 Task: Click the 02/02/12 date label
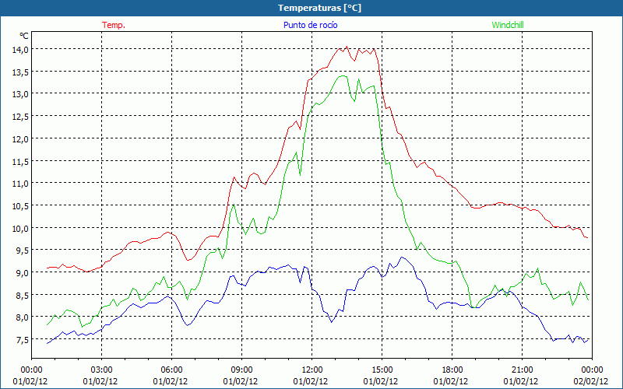click(590, 381)
